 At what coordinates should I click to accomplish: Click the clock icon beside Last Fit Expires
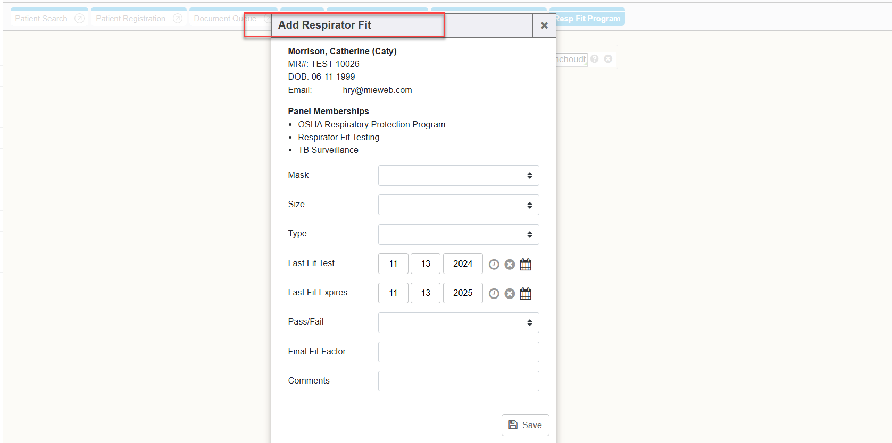pos(494,294)
